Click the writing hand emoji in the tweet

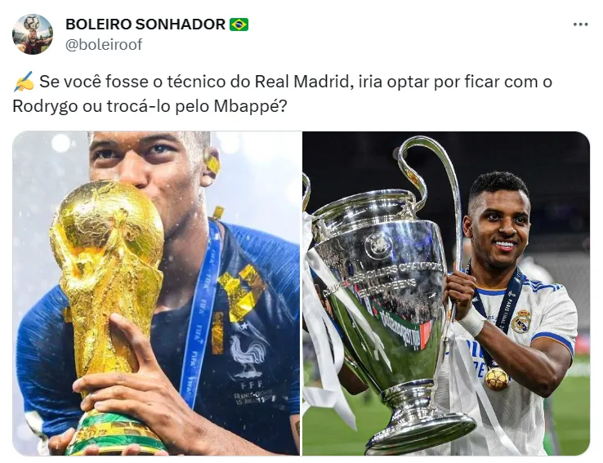(x=24, y=82)
